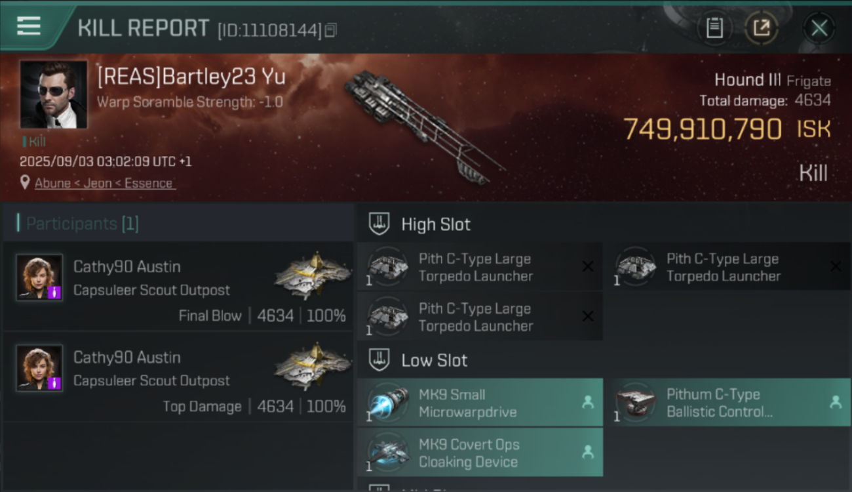Open the clipboard notes icon
852x492 pixels.
point(714,28)
